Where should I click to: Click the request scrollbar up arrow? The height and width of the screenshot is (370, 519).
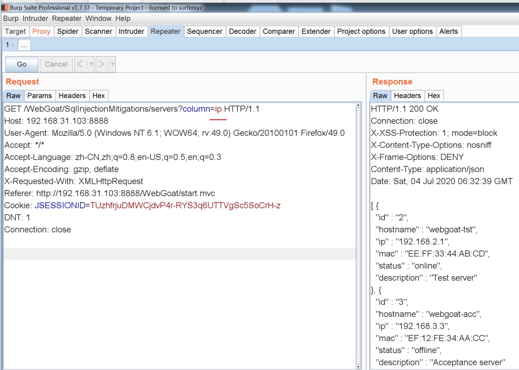click(358, 105)
